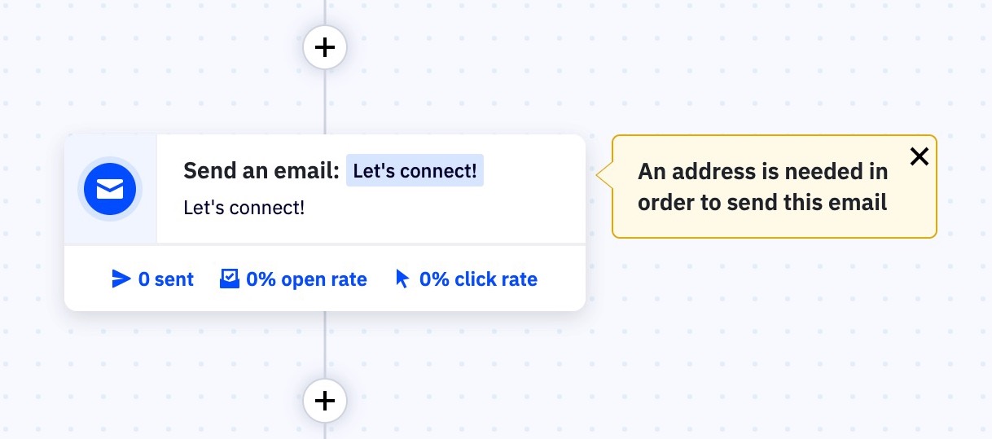
Task: Open the "0% open rate" report link
Action: point(306,279)
